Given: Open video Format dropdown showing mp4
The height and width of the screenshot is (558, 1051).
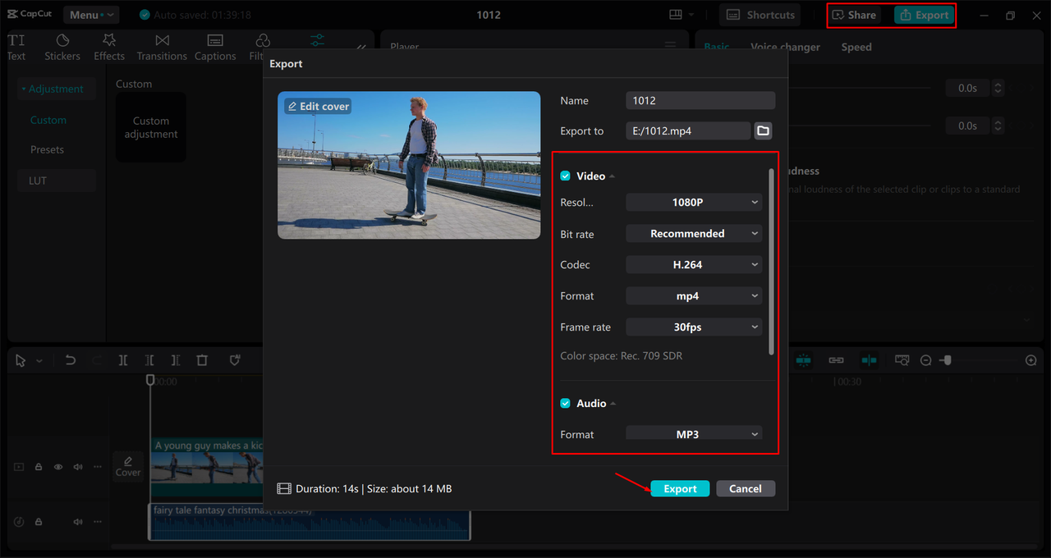Looking at the screenshot, I should [x=694, y=296].
